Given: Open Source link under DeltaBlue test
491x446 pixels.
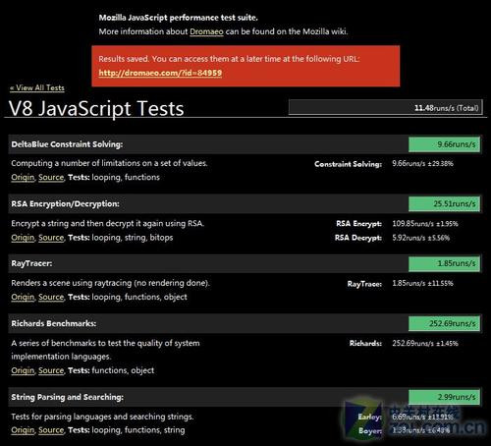Looking at the screenshot, I should [x=51, y=177].
